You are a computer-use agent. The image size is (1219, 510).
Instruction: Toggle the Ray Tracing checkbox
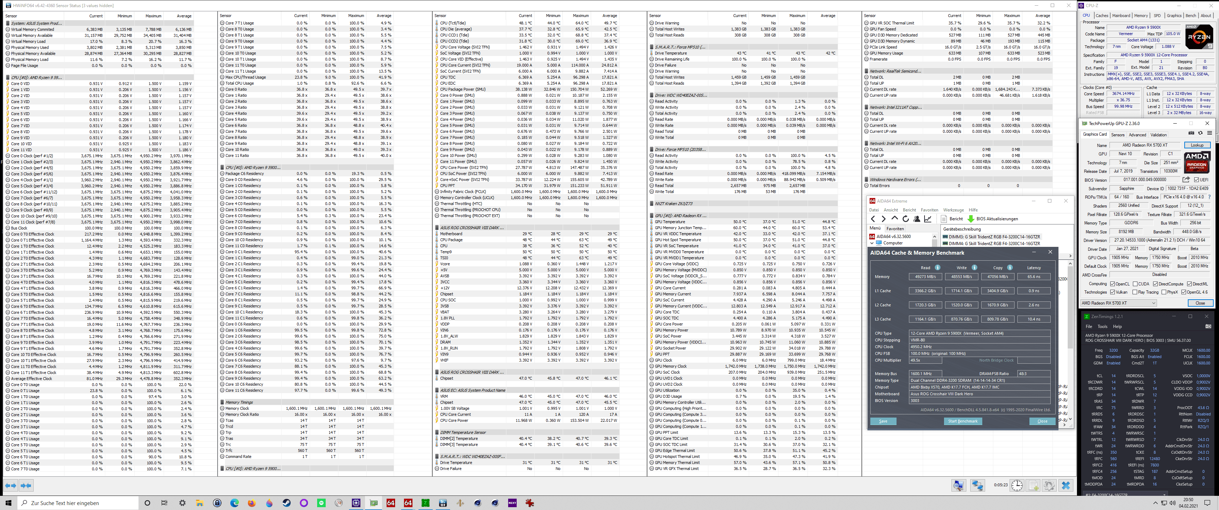(x=1135, y=293)
